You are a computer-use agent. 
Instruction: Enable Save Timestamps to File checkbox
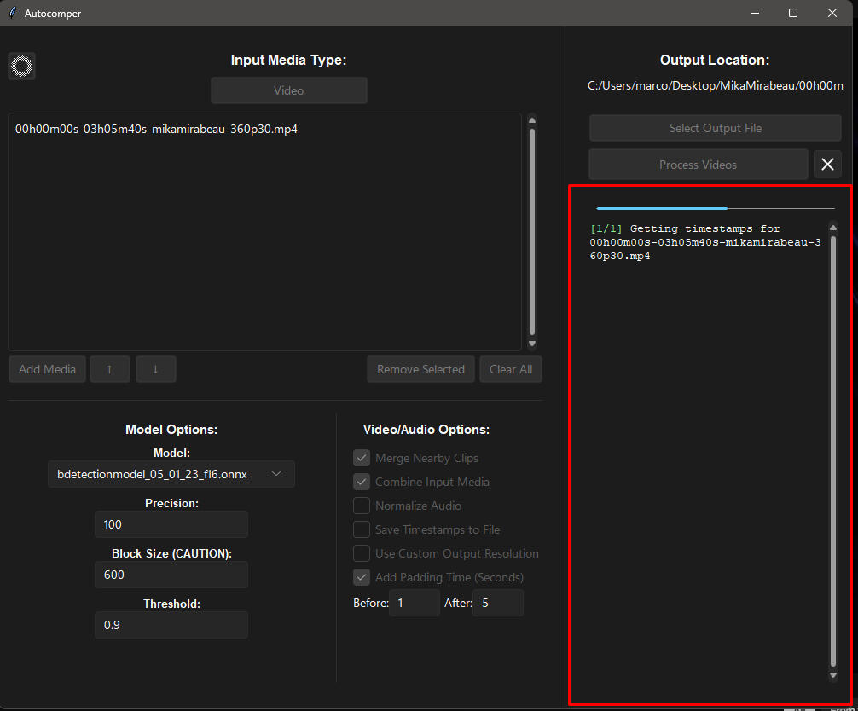[362, 529]
